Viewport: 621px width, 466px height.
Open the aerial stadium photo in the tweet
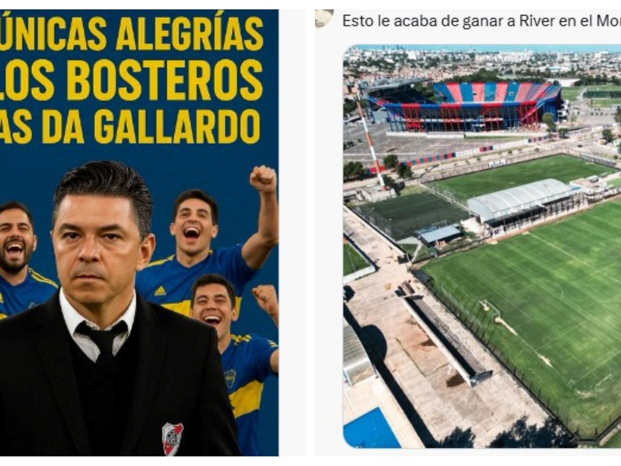[x=482, y=246]
